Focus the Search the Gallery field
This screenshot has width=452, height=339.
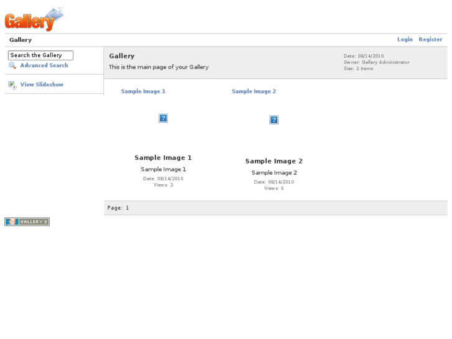click(x=40, y=55)
